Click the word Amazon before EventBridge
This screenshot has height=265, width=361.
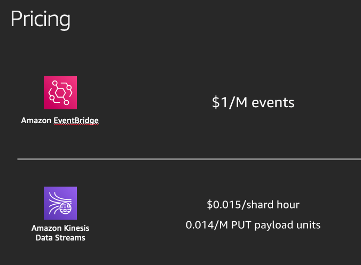coord(36,121)
